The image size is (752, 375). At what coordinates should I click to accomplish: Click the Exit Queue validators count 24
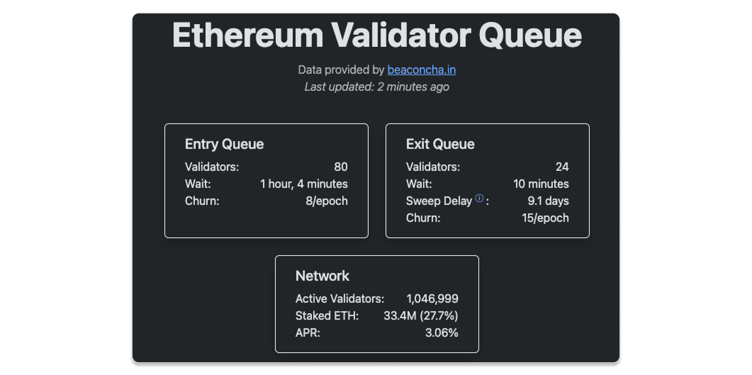point(562,167)
